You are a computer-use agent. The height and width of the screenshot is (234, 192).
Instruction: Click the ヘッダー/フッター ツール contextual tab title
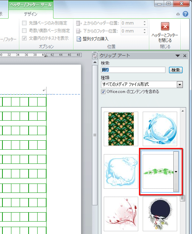(31, 5)
